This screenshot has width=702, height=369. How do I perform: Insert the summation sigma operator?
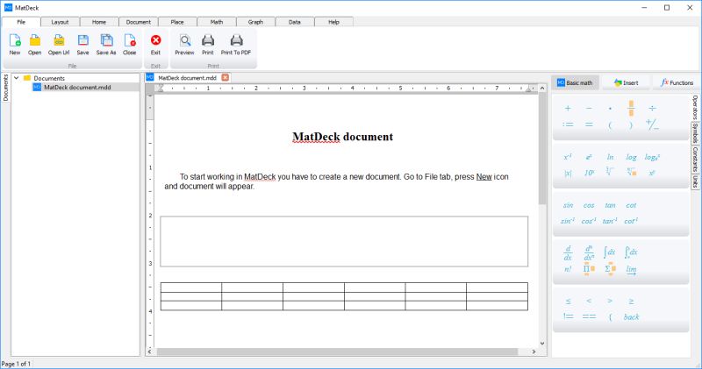click(610, 269)
